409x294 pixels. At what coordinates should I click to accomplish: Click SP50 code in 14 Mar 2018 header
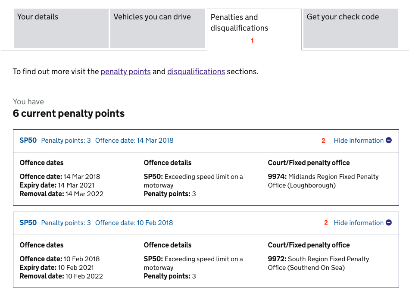point(28,141)
